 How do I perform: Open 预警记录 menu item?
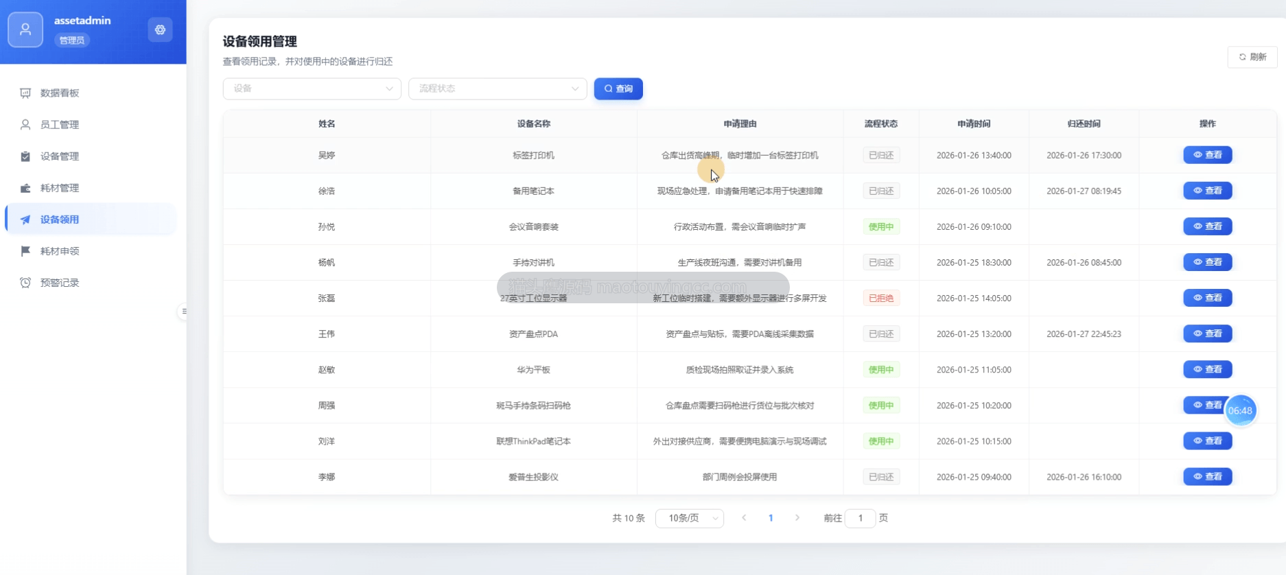[91, 283]
